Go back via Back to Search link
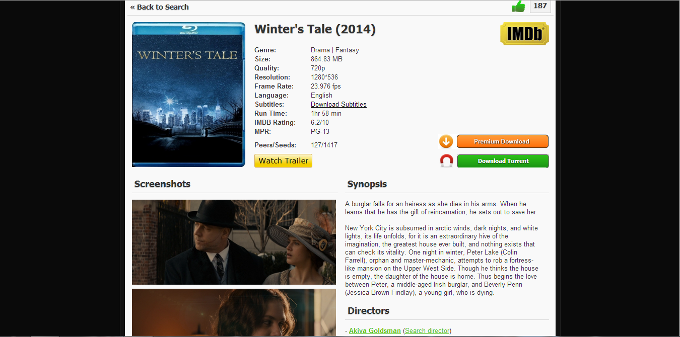 coord(159,7)
